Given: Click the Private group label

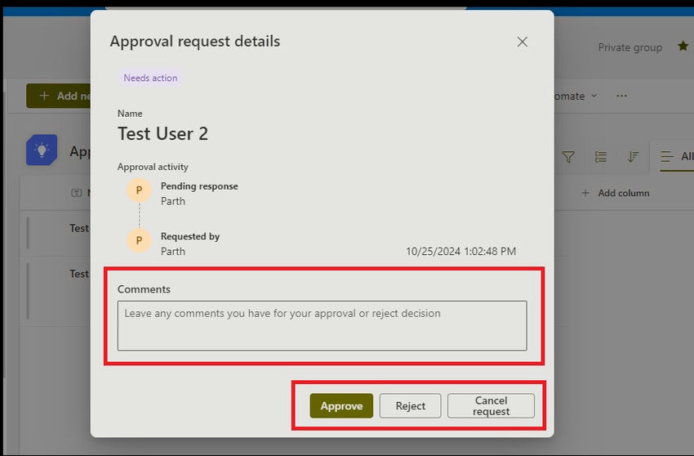Looking at the screenshot, I should [629, 47].
